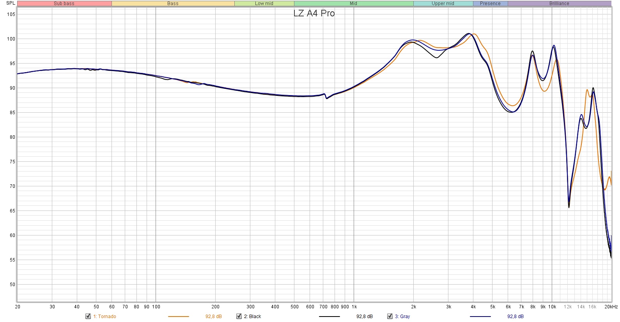Select the Bass frequency band header
Image resolution: width=620 pixels, height=322 pixels.
click(x=173, y=4)
